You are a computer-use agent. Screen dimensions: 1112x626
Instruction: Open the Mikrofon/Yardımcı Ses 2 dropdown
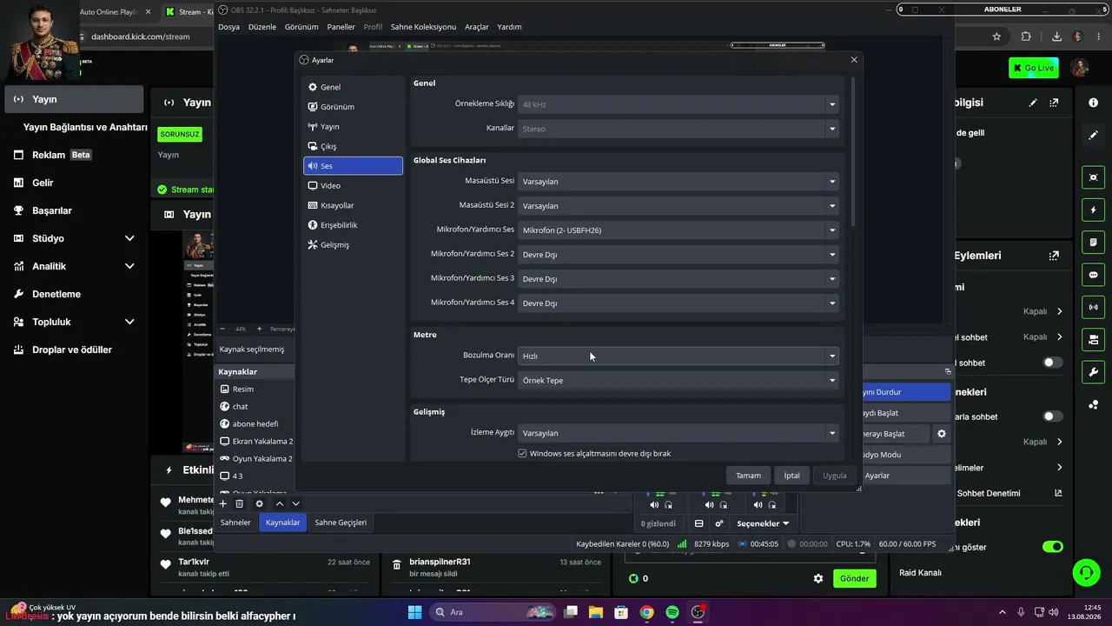pos(678,255)
